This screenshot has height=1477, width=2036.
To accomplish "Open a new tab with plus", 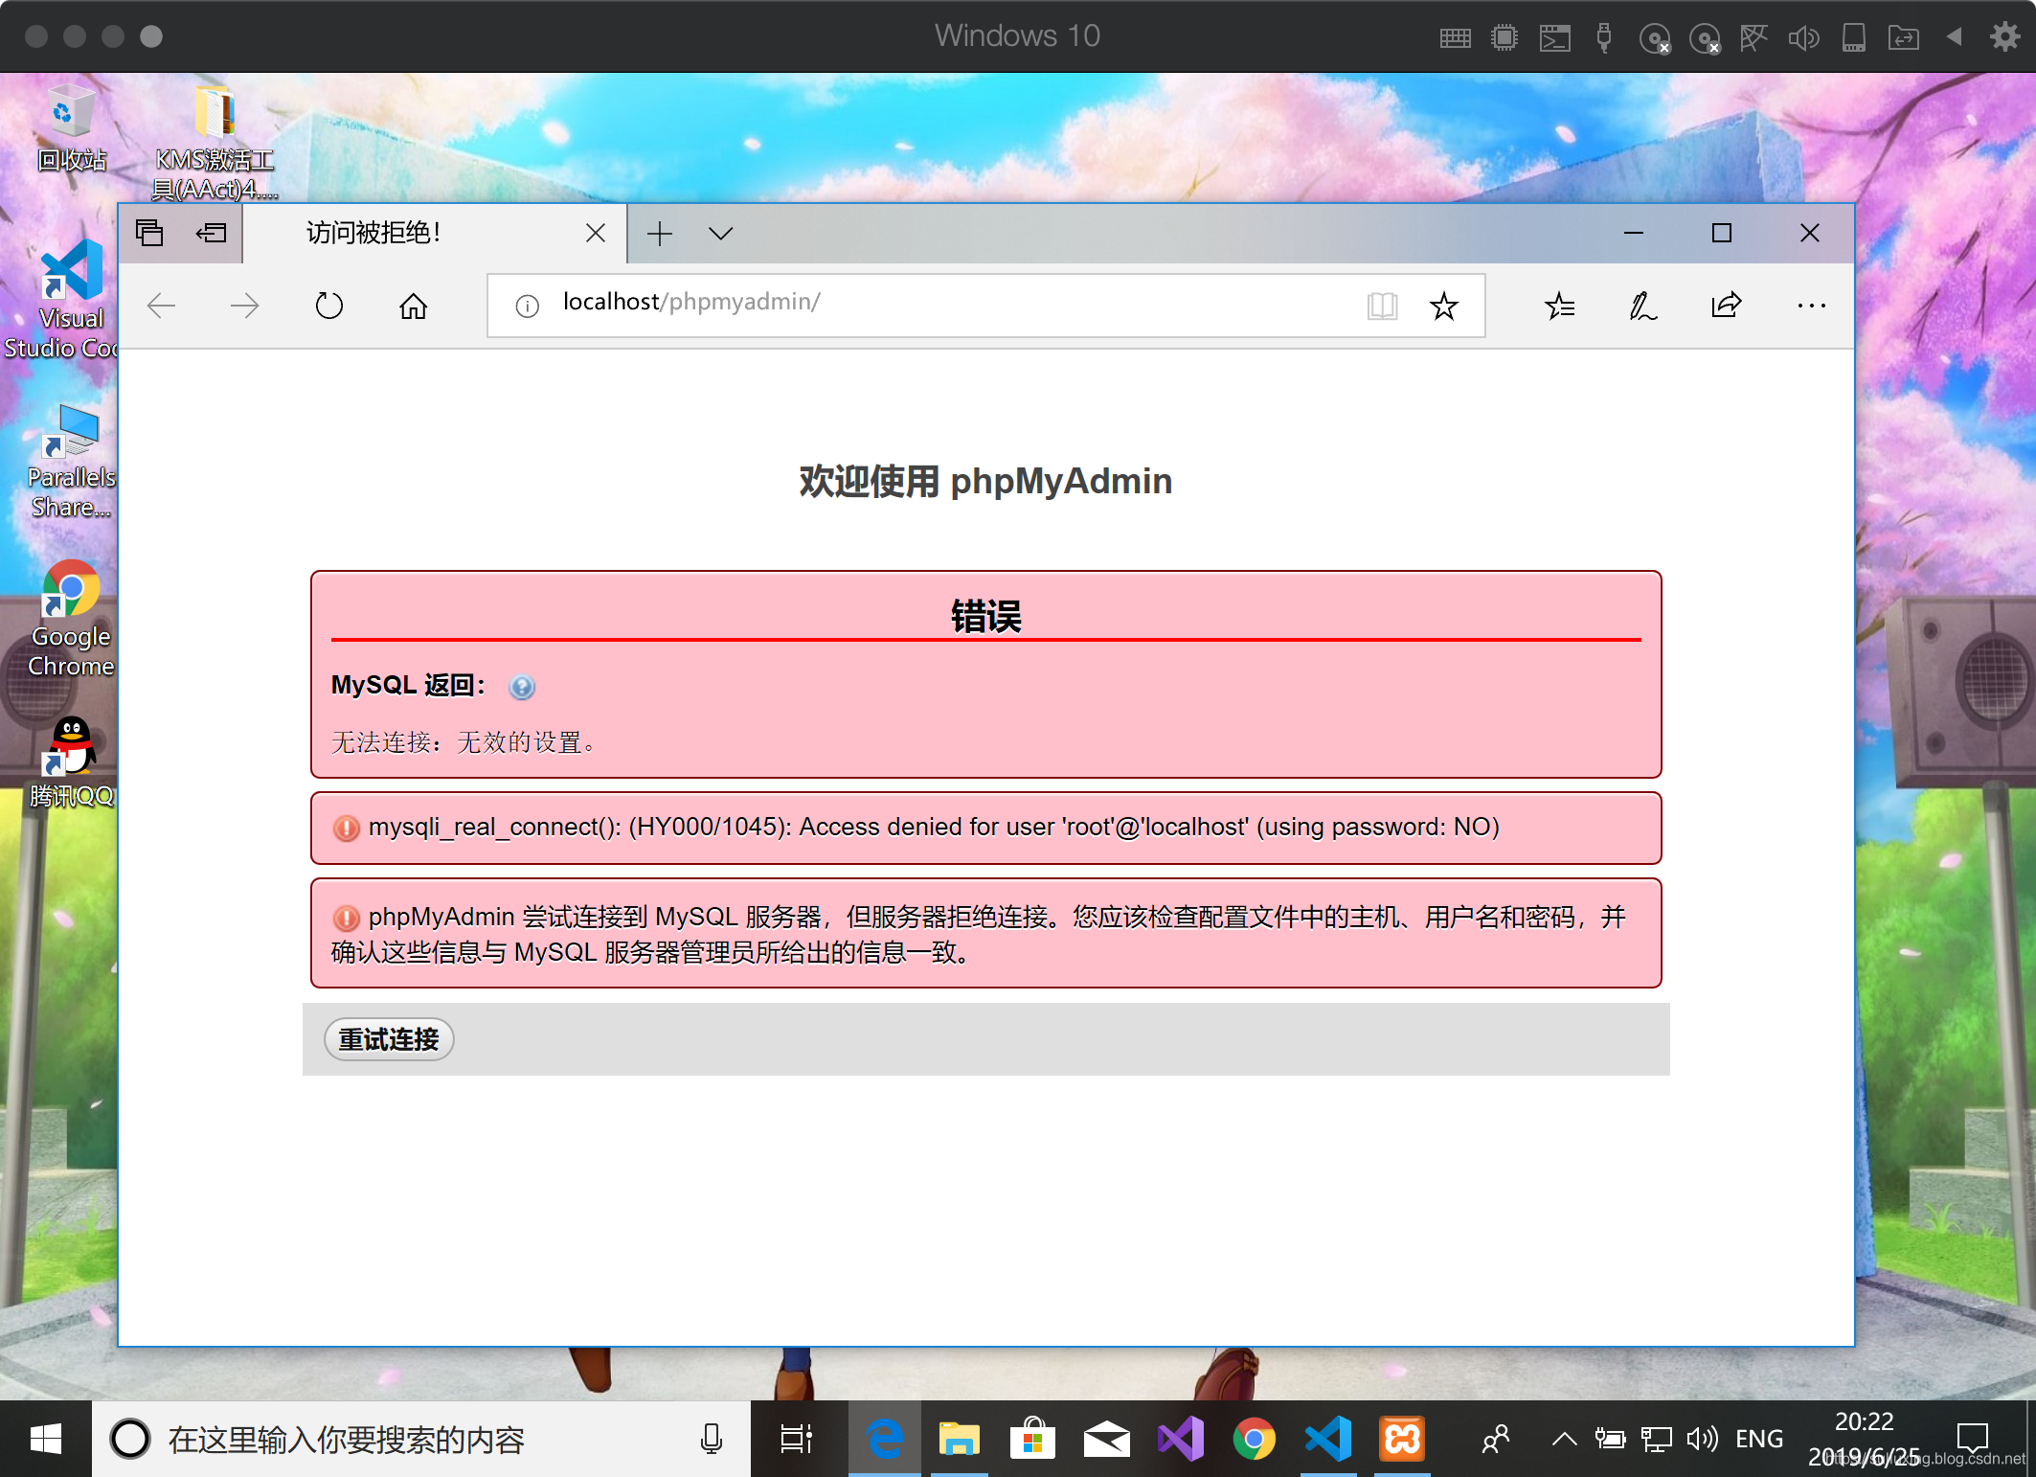I will coord(660,233).
